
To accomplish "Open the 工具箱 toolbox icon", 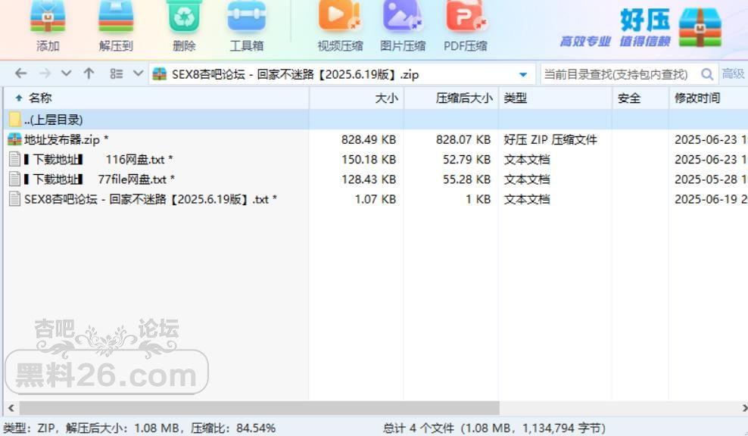I will (247, 17).
